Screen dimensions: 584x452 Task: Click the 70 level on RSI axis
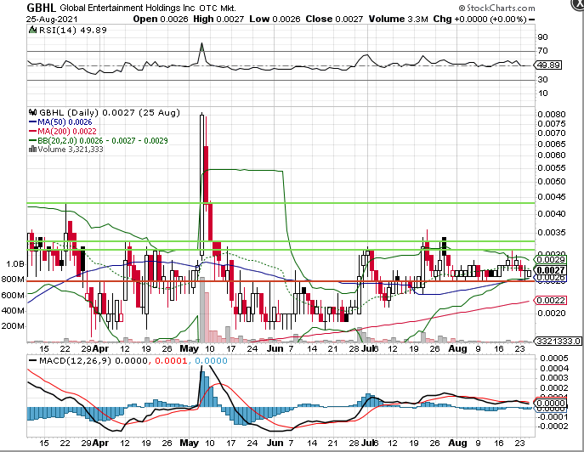click(x=543, y=51)
